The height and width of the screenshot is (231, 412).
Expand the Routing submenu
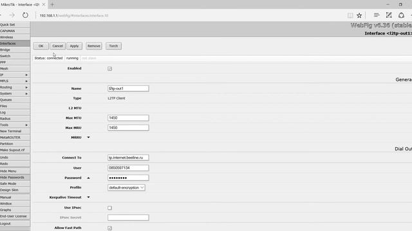tap(15, 87)
